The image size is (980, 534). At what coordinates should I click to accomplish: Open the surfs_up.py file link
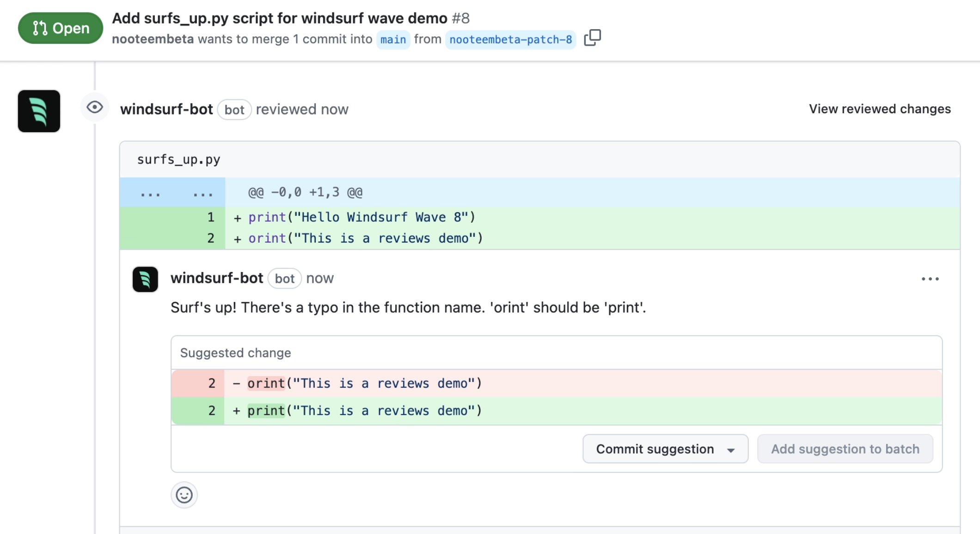(x=178, y=159)
